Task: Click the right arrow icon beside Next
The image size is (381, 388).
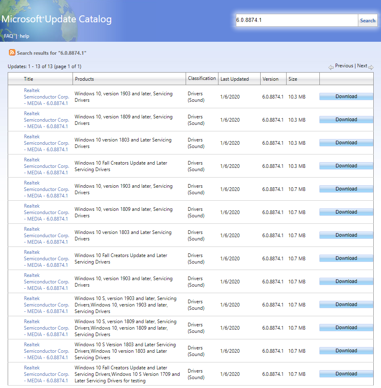Action: [371, 67]
